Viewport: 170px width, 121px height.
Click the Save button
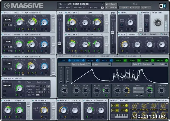point(113,4)
